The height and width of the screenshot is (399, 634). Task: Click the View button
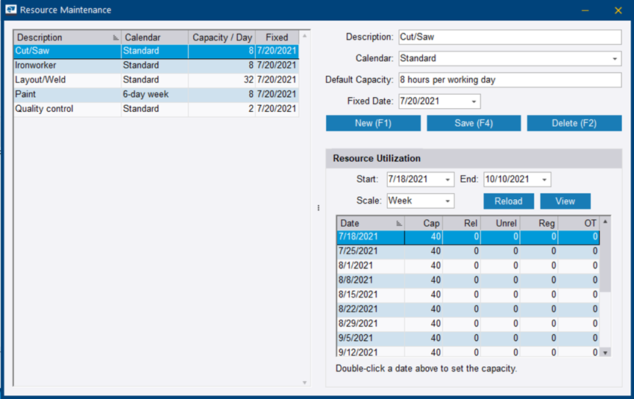[565, 201]
